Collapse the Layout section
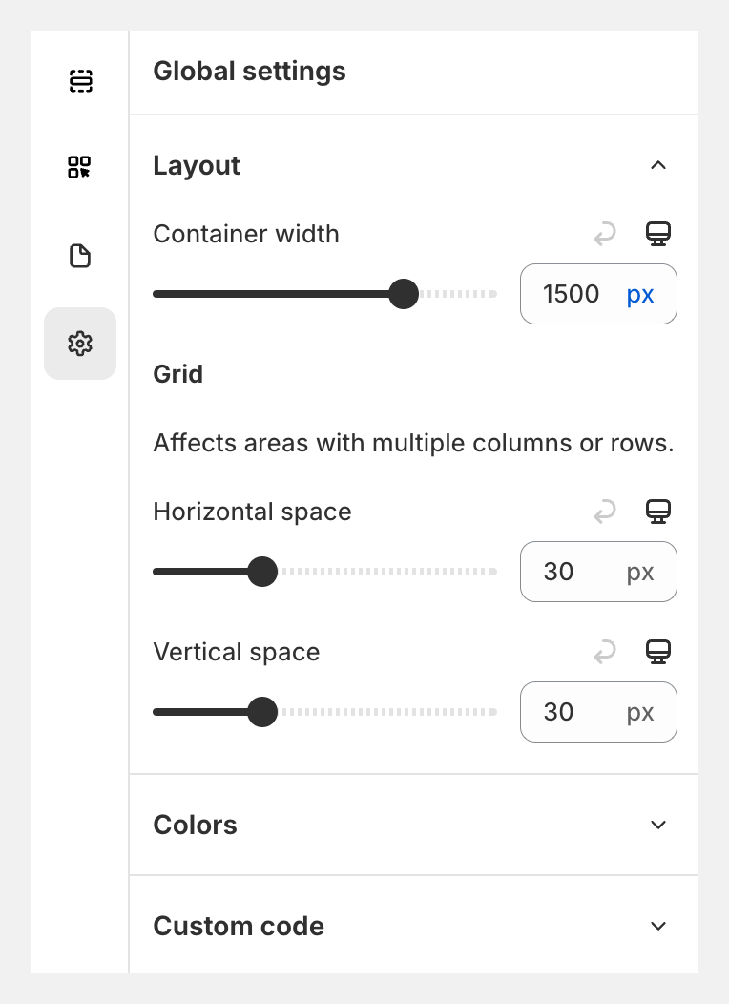Screen dimensions: 729x1004 [658, 165]
